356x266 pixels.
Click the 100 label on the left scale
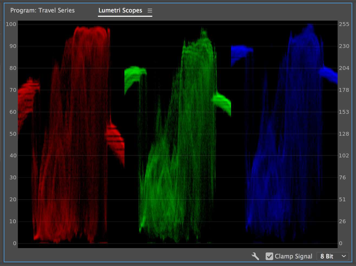[x=11, y=24]
